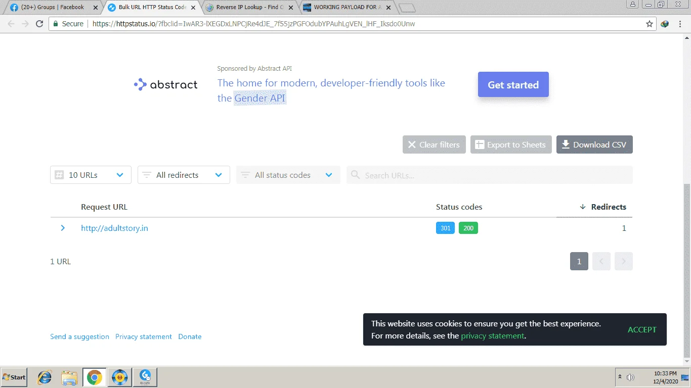This screenshot has height=388, width=691.
Task: Open the Send a suggestion link
Action: point(79,336)
